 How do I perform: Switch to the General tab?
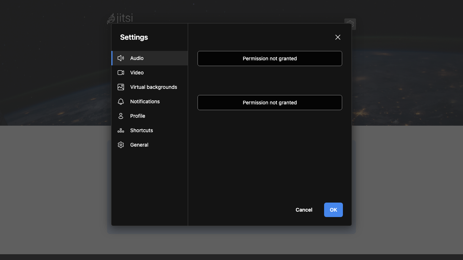(x=149, y=145)
